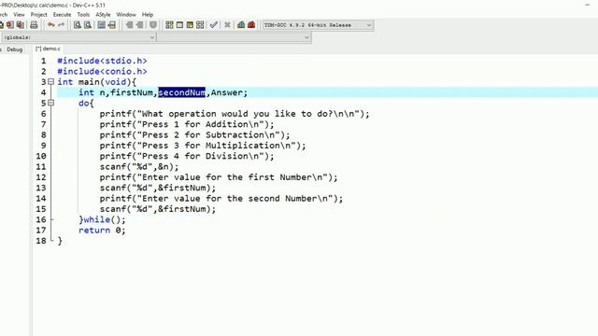Open the View menu
Screen dimensions: 598x336
click(x=19, y=15)
